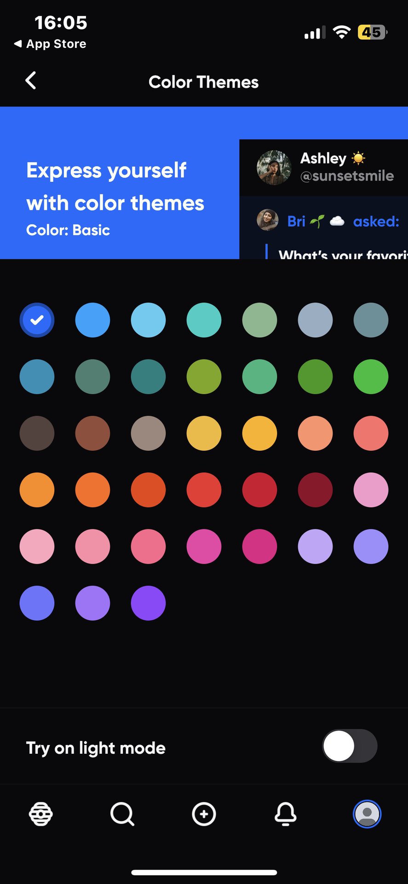Choose the dark maroon swatch

pos(315,490)
